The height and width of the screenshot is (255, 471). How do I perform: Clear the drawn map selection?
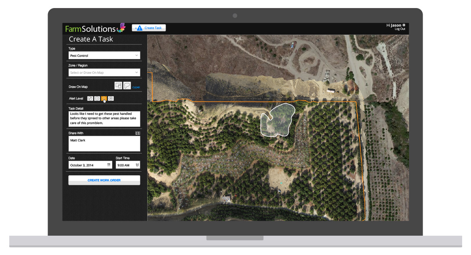pos(136,87)
